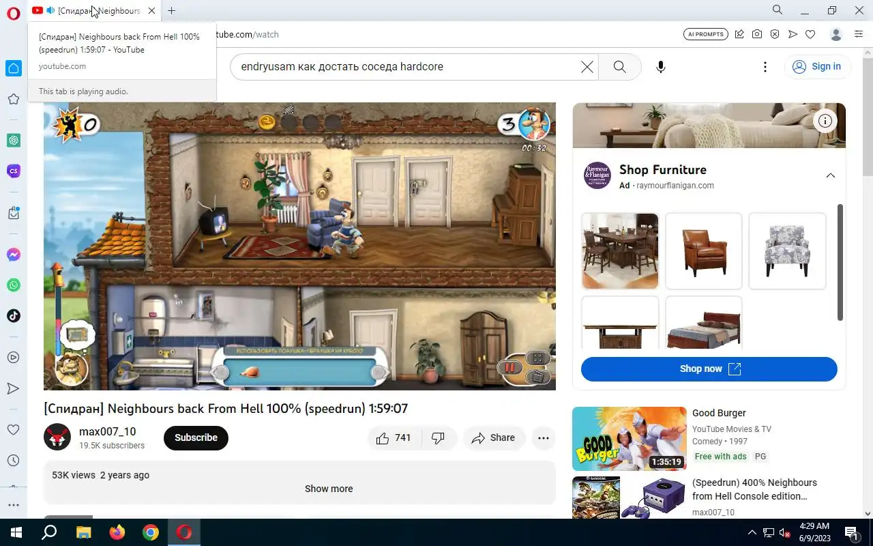The height and width of the screenshot is (546, 873).
Task: Open the max007_10 channel name link
Action: click(x=107, y=431)
